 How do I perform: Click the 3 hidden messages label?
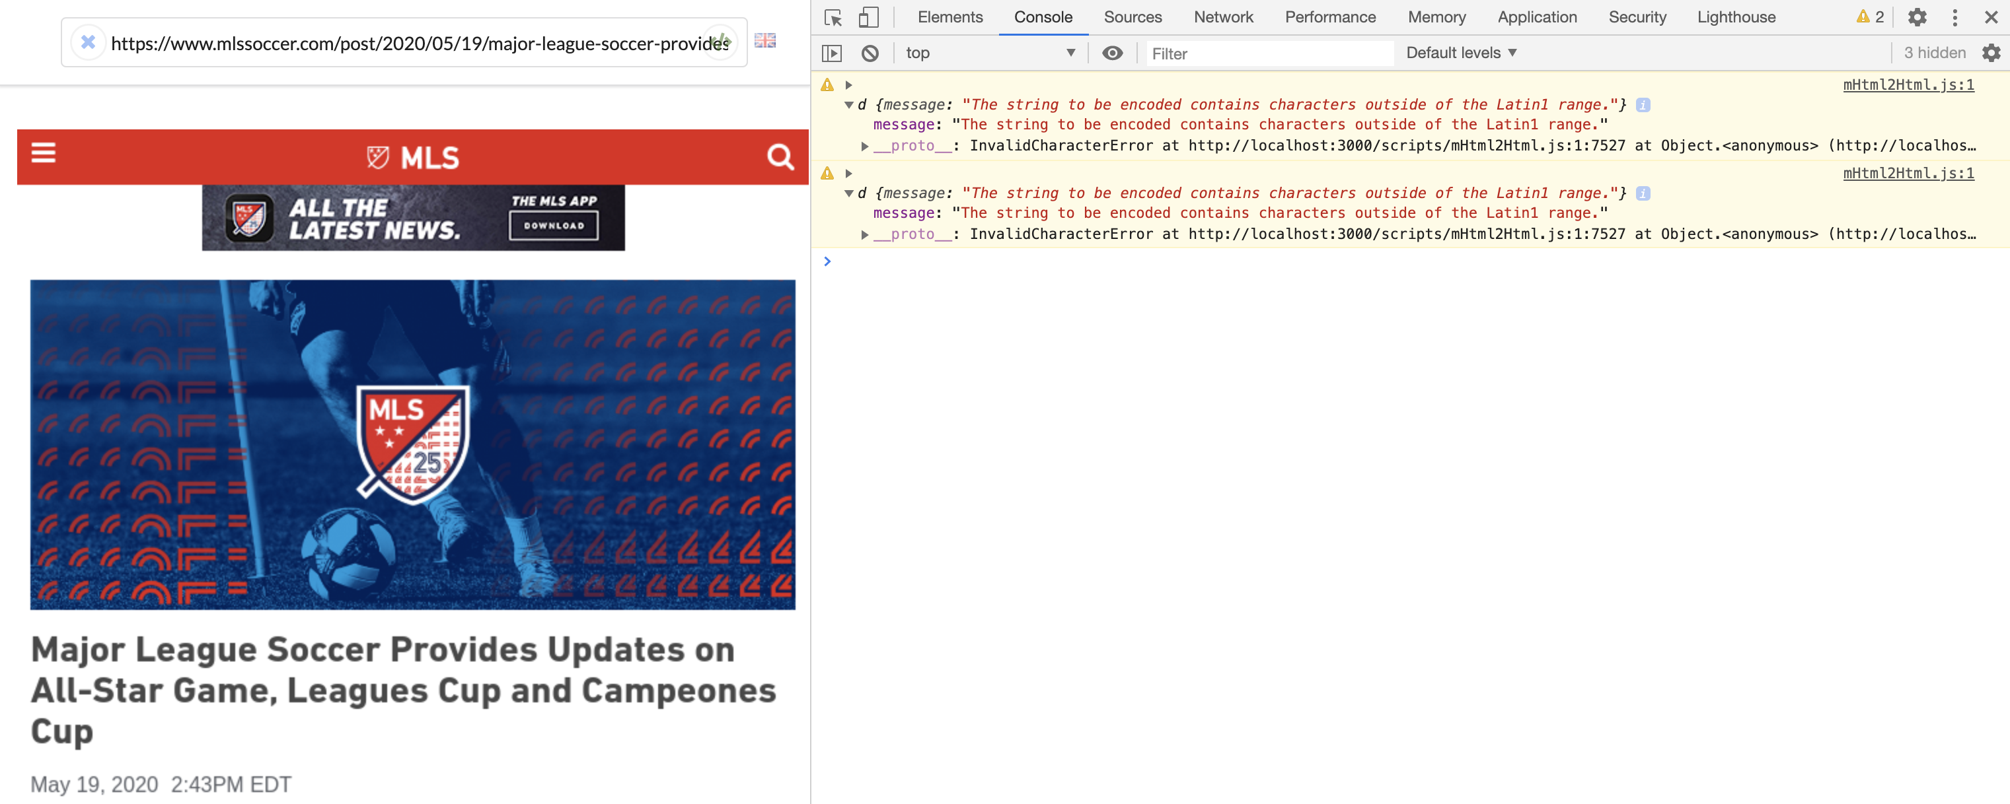coord(1934,53)
